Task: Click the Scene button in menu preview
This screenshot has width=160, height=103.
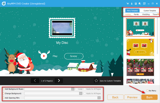Action: click(x=74, y=56)
